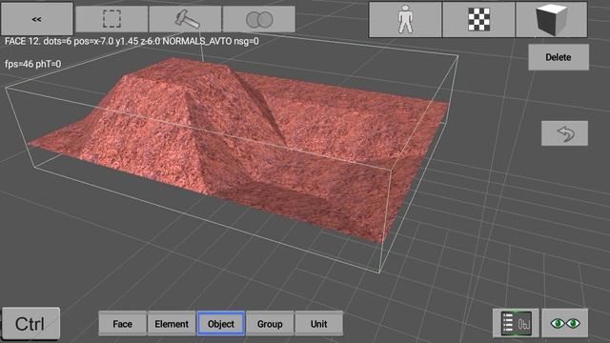Click the overlapping circles boolean tool
Screen dimensions: 610x343
pyautogui.click(x=259, y=19)
